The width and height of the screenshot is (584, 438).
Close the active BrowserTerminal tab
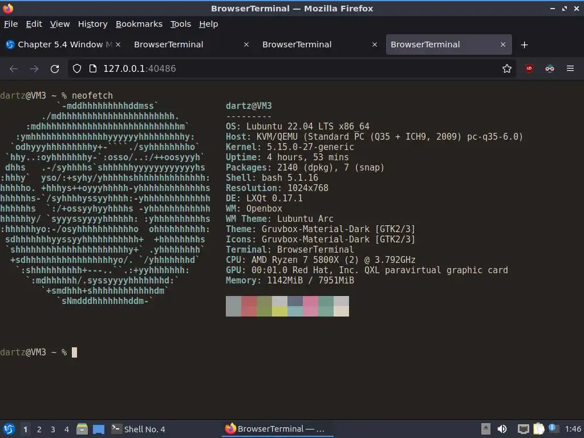tap(503, 44)
